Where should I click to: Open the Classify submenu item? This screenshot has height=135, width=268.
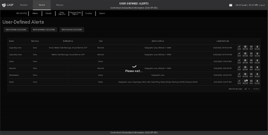click(48, 13)
